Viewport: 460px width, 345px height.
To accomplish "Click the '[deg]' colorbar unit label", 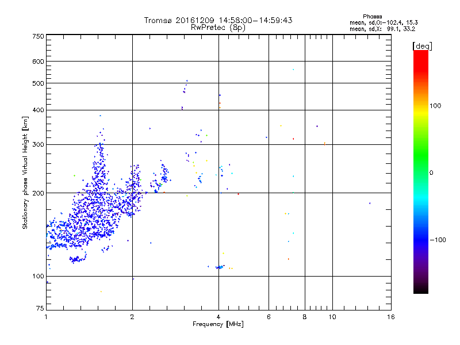I will pos(422,47).
